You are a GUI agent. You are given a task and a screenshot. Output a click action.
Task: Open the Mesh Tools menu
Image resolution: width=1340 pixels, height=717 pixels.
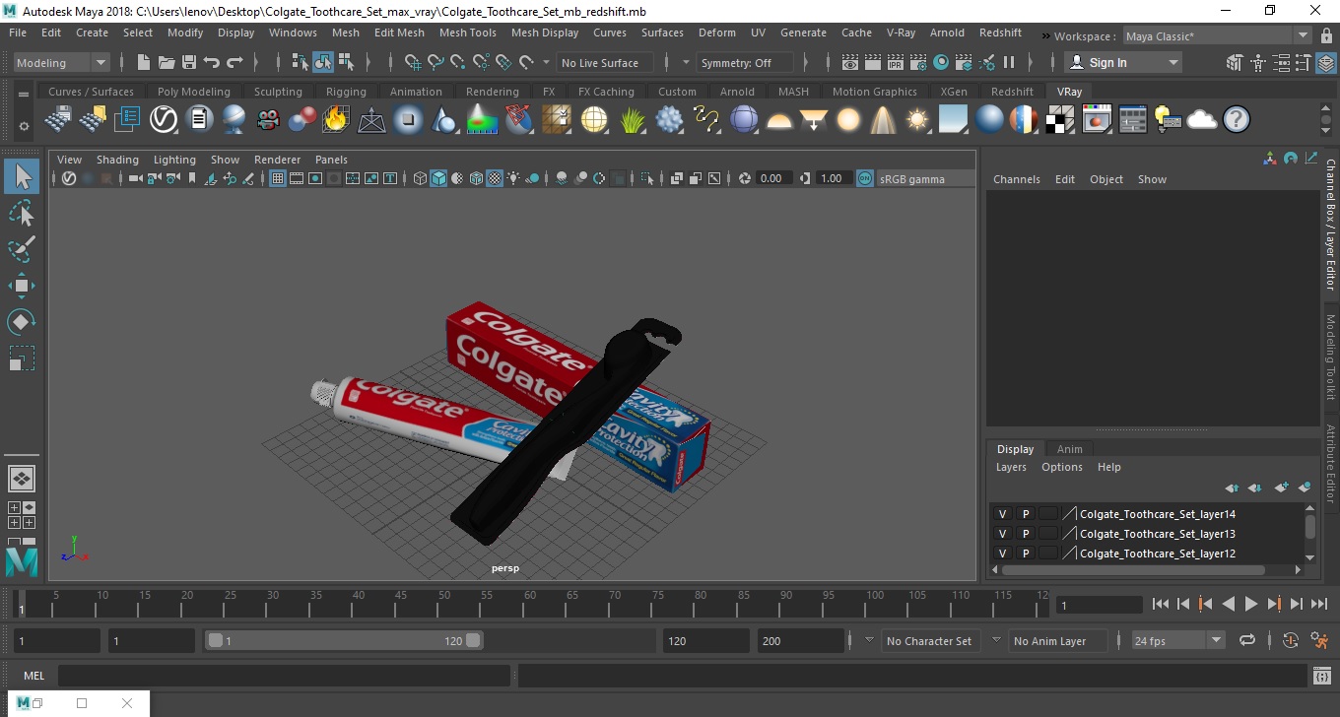(467, 33)
